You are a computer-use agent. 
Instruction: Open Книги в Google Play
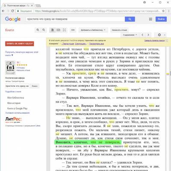pyautogui.click(x=17, y=109)
